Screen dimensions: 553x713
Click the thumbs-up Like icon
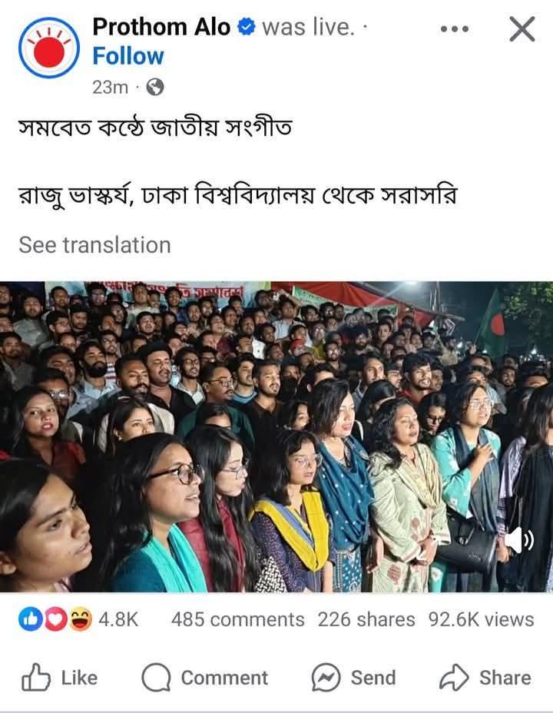click(x=35, y=678)
